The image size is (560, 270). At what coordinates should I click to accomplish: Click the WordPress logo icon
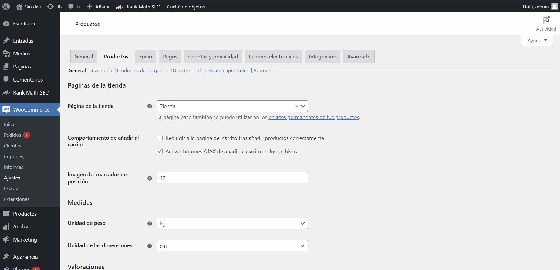pos(6,6)
